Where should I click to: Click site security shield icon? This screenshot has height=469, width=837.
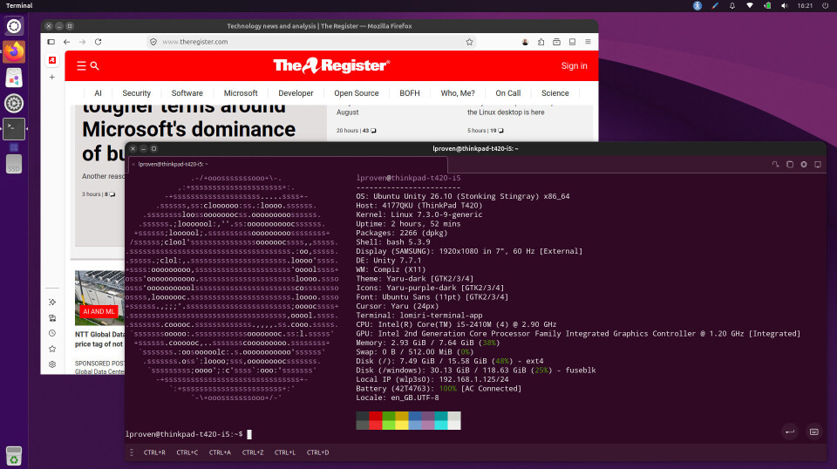(153, 42)
